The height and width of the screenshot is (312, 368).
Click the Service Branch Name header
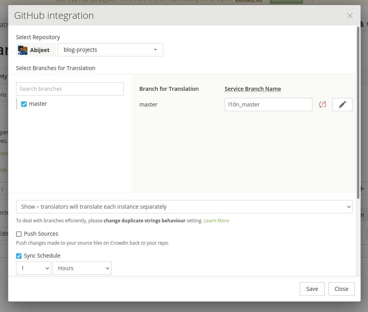(x=253, y=89)
